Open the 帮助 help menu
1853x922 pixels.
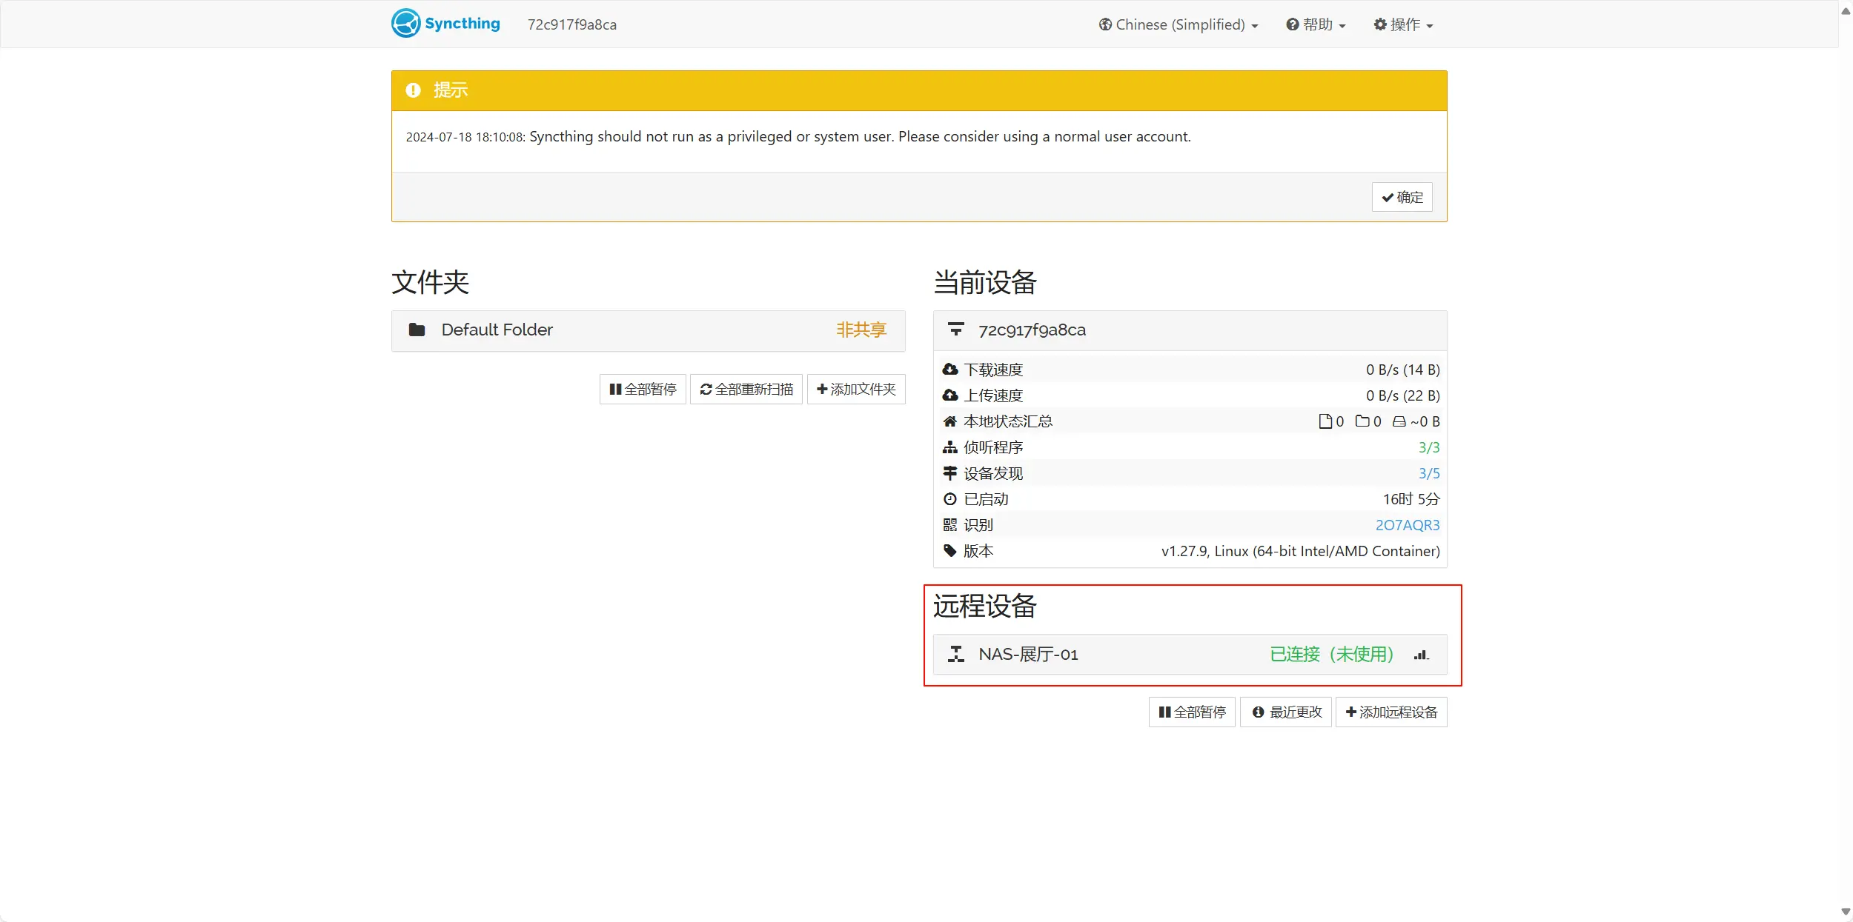[x=1316, y=24]
